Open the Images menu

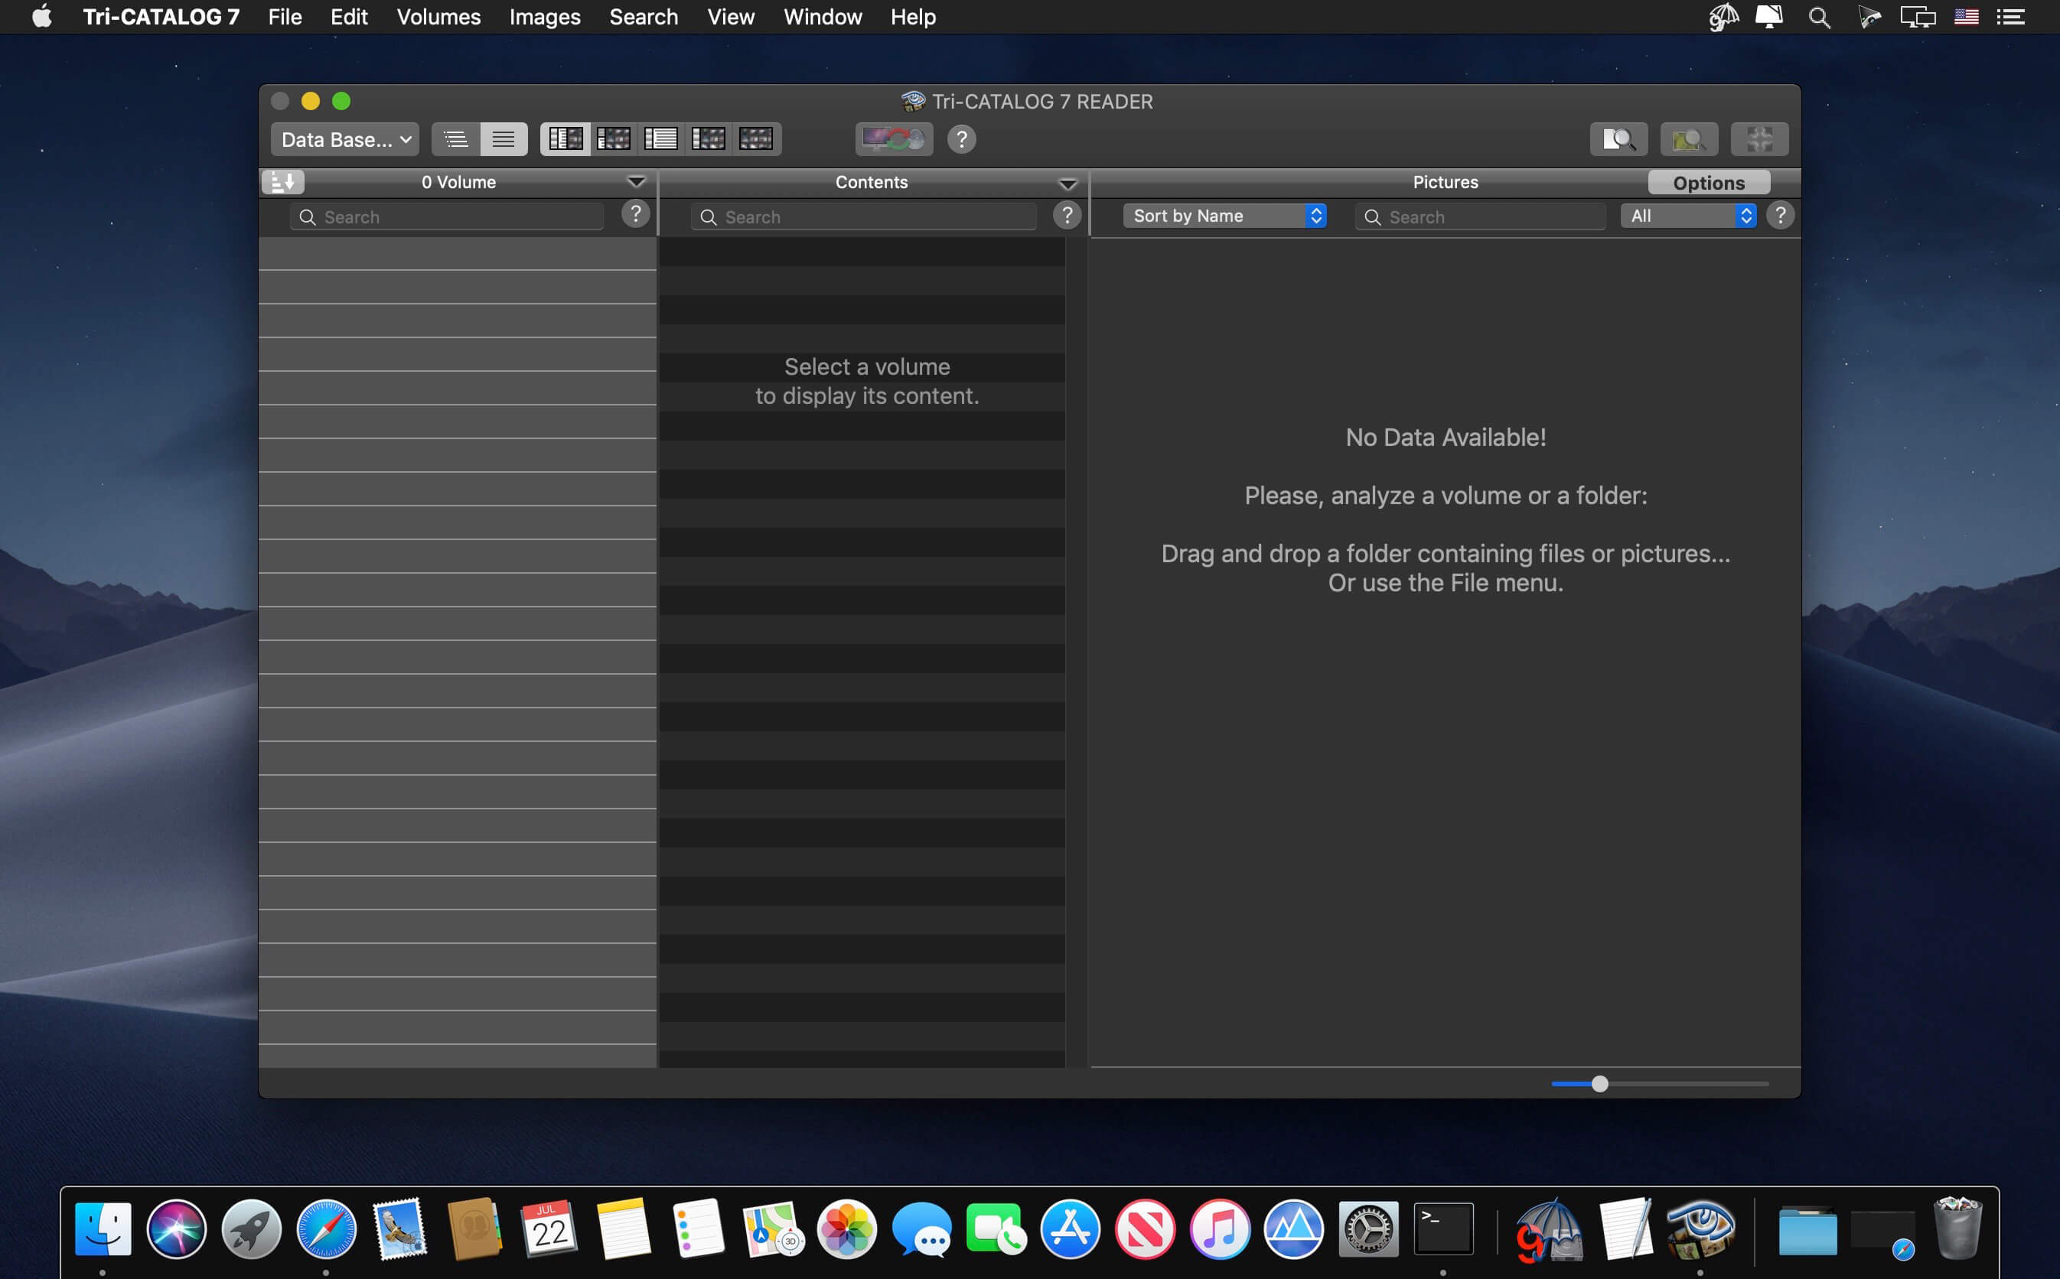click(x=545, y=17)
